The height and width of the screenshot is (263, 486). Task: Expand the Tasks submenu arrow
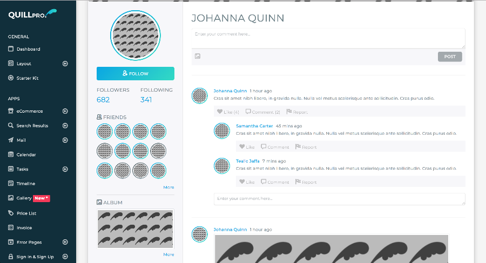pos(65,169)
